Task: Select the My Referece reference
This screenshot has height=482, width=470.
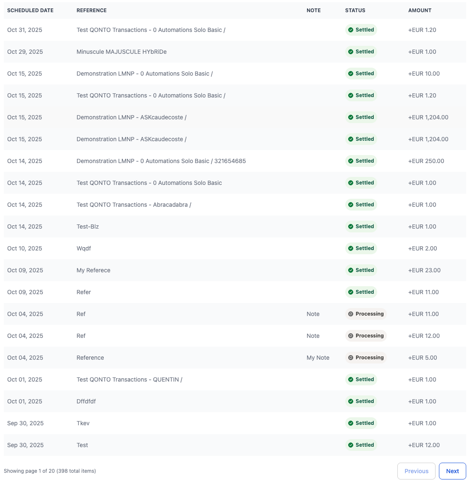Action: (93, 270)
